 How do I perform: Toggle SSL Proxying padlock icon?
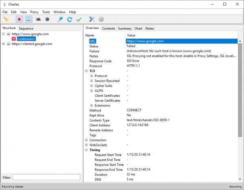[28, 19]
